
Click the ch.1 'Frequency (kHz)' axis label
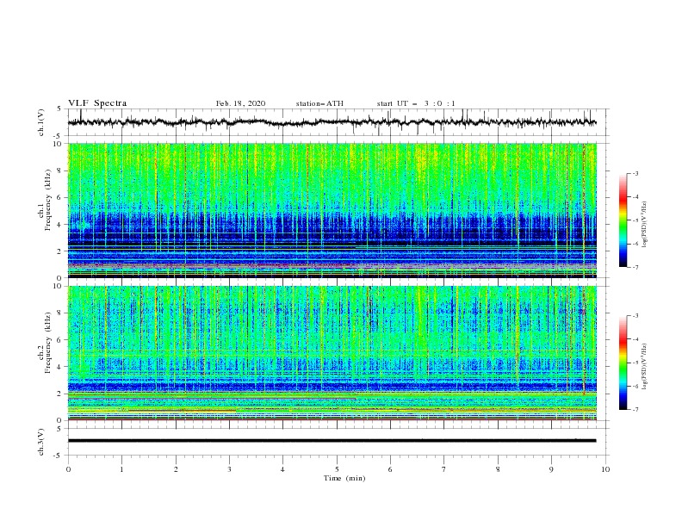pos(47,201)
